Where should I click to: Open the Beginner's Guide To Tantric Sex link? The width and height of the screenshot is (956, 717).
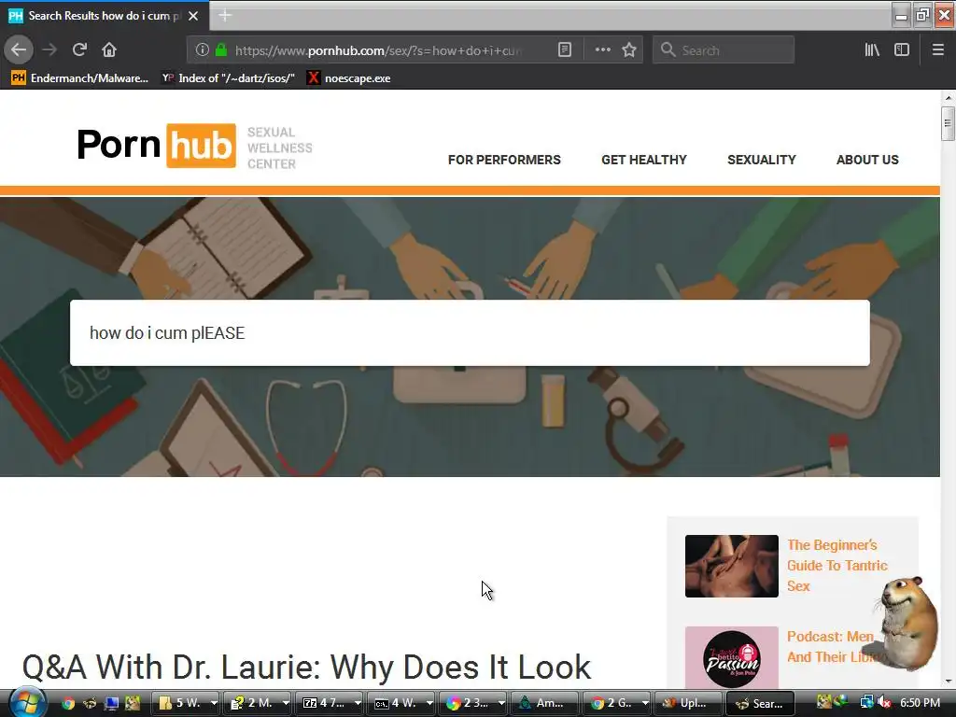coord(836,565)
